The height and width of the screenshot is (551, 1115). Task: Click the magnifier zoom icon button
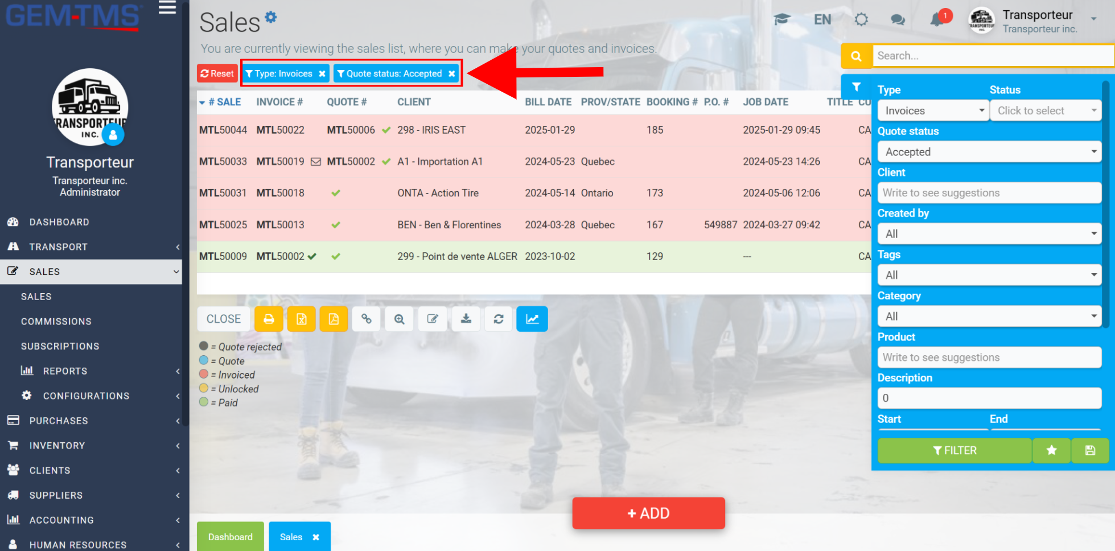pos(400,319)
